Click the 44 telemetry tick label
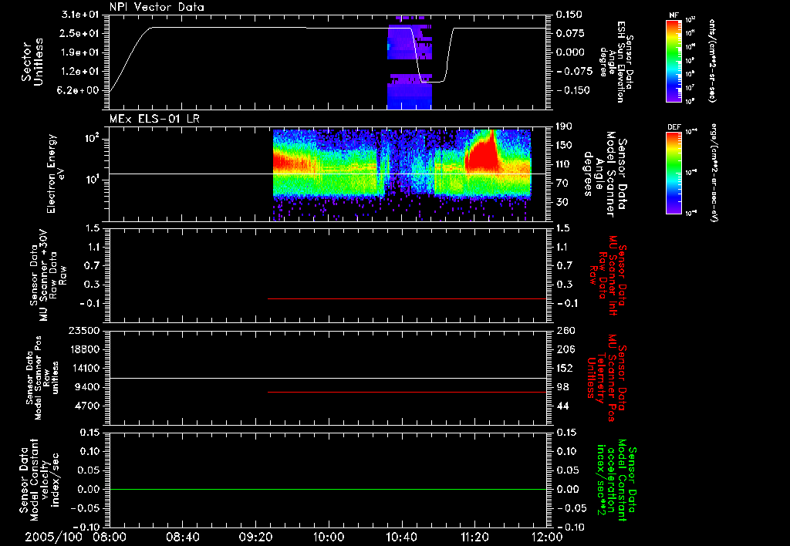Screen dimensions: 790x546 pos(562,406)
